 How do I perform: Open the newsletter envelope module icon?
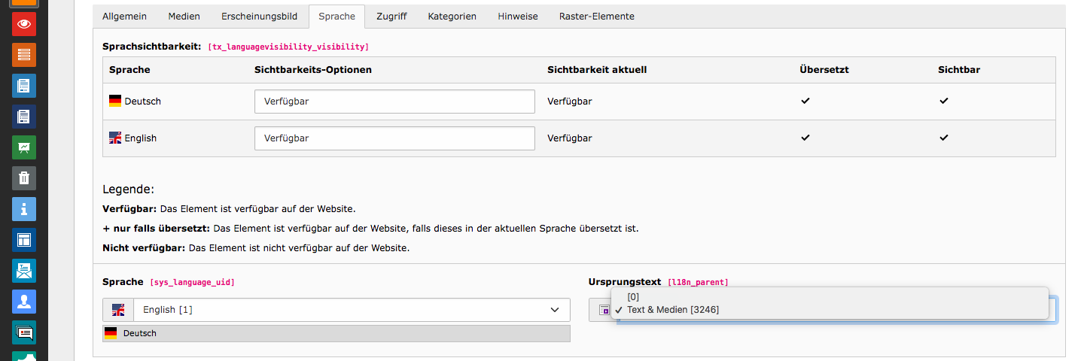click(24, 271)
